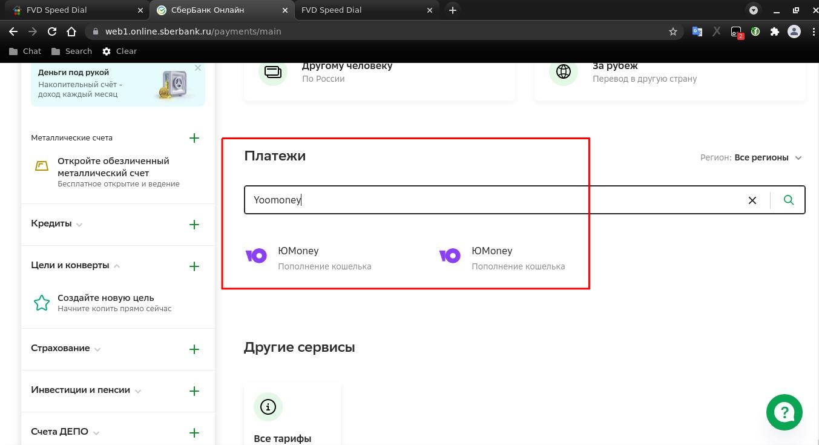Screen dimensions: 819x445
Task: Select ЮМоney Пополнение кошелька result
Action: (x=324, y=257)
